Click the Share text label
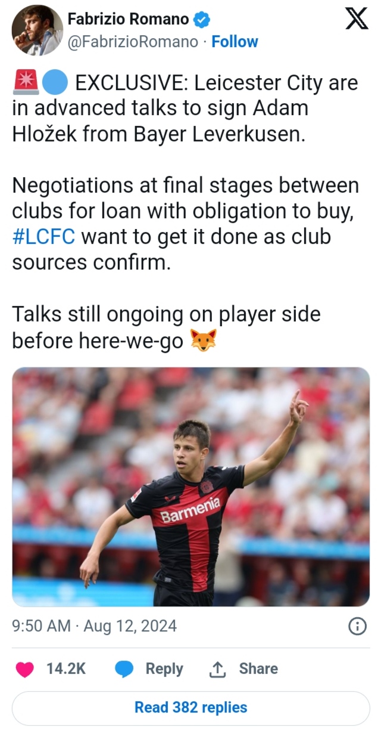The height and width of the screenshot is (734, 384). (x=258, y=669)
